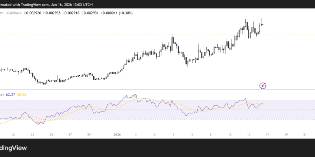Click the 2026 year marker on time axis

tap(117, 134)
